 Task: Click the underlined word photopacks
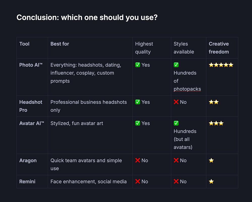(187, 89)
